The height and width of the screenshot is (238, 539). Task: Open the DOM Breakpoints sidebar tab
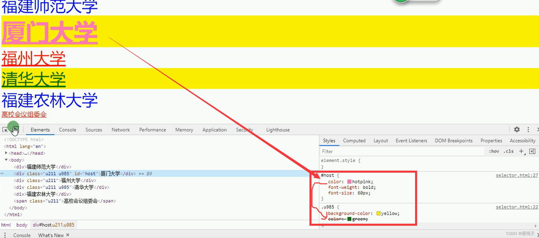click(454, 141)
